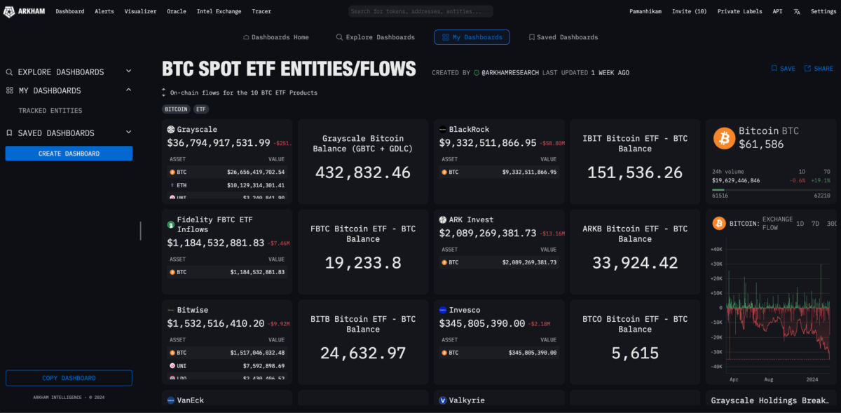Viewport: 841px width, 413px height.
Task: Click the Share dashboard link
Action: pos(819,69)
